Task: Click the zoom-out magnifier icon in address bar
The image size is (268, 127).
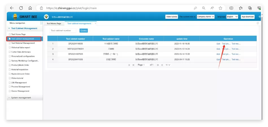Action: pyautogui.click(x=204, y=8)
